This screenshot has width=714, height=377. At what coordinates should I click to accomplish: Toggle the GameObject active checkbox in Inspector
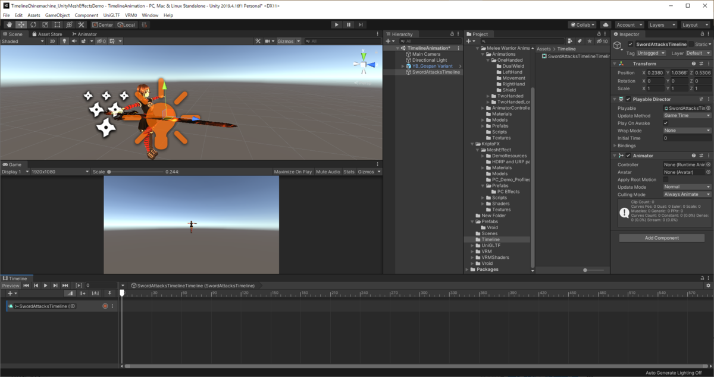click(x=630, y=44)
